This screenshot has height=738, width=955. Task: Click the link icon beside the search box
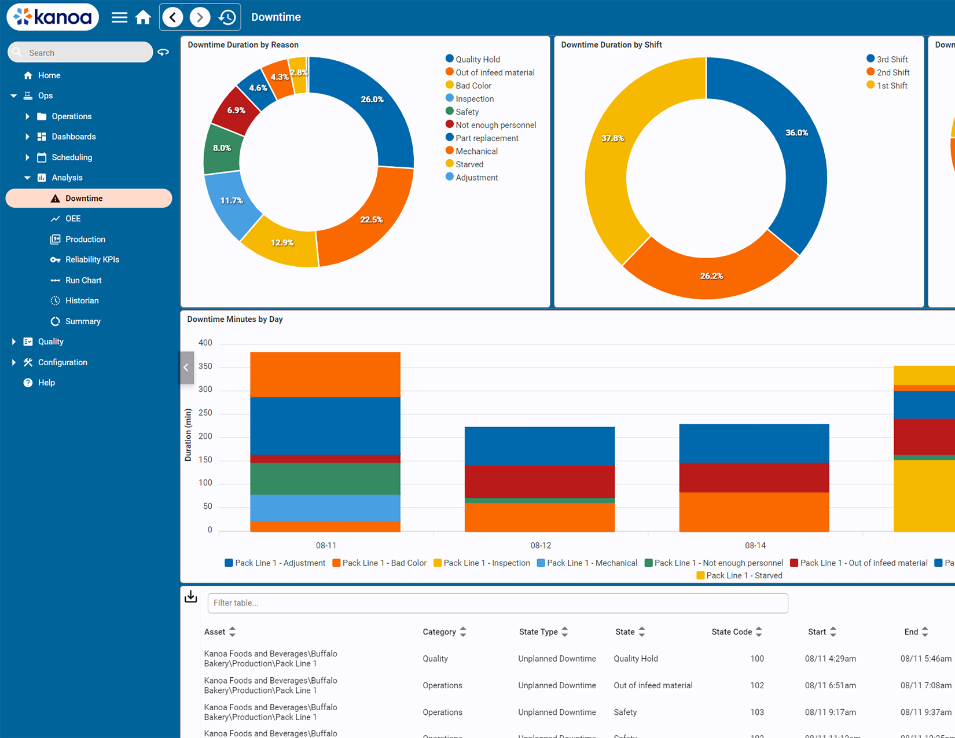163,52
